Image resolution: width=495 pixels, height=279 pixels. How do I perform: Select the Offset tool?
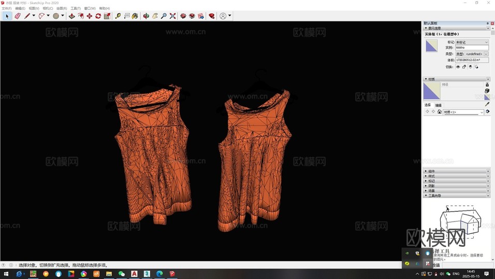tap(81, 16)
